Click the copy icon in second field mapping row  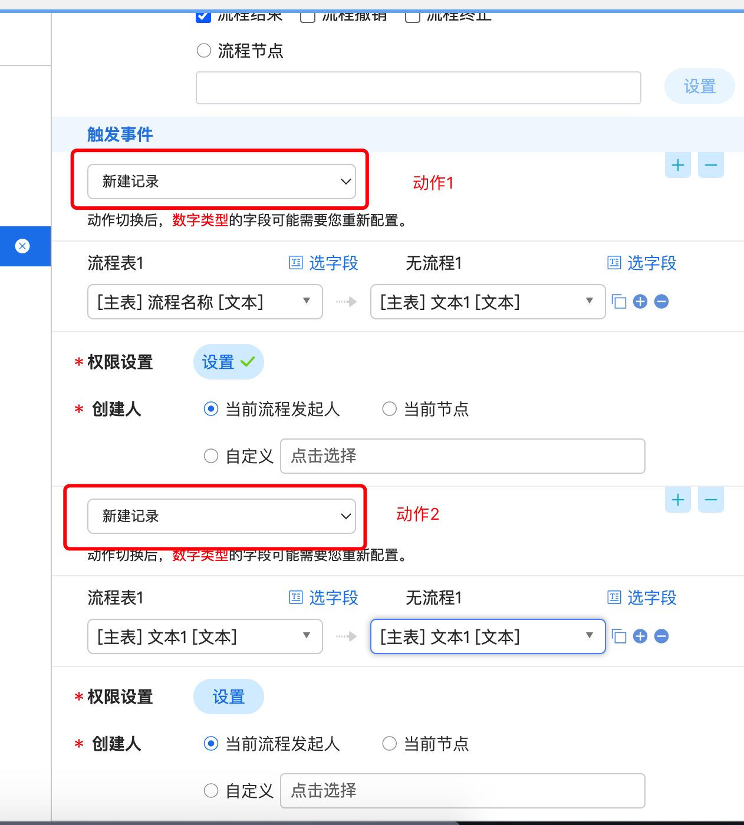(x=618, y=636)
